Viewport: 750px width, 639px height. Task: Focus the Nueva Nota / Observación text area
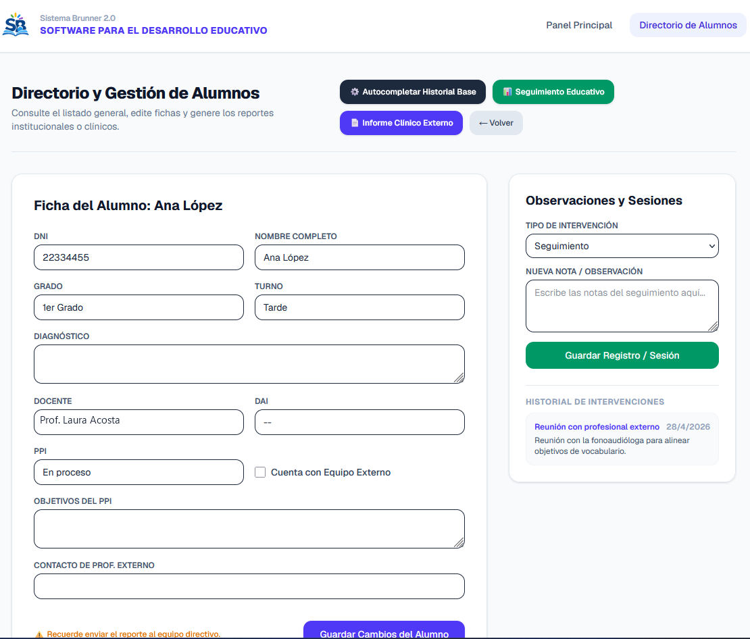click(x=622, y=306)
